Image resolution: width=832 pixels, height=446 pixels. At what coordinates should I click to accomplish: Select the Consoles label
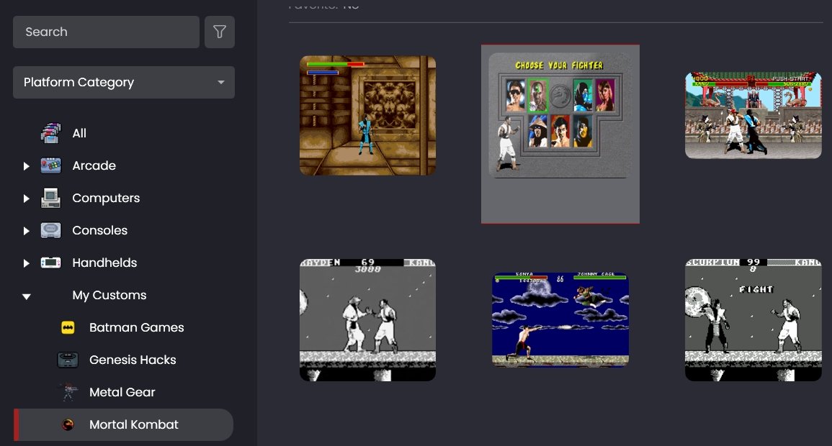(x=99, y=230)
